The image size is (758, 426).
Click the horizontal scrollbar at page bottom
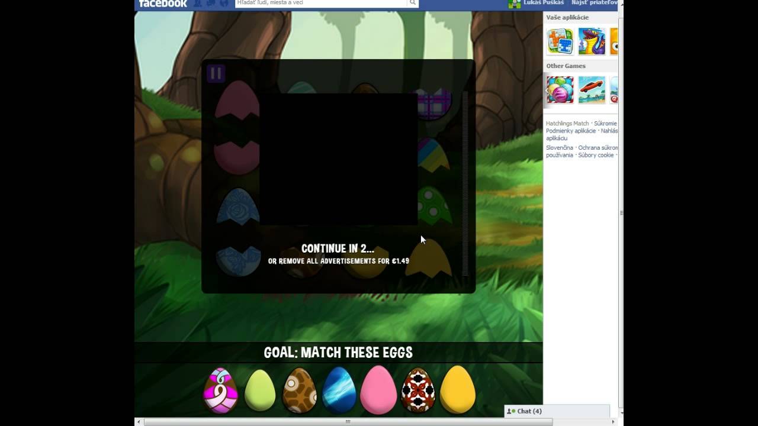point(348,422)
